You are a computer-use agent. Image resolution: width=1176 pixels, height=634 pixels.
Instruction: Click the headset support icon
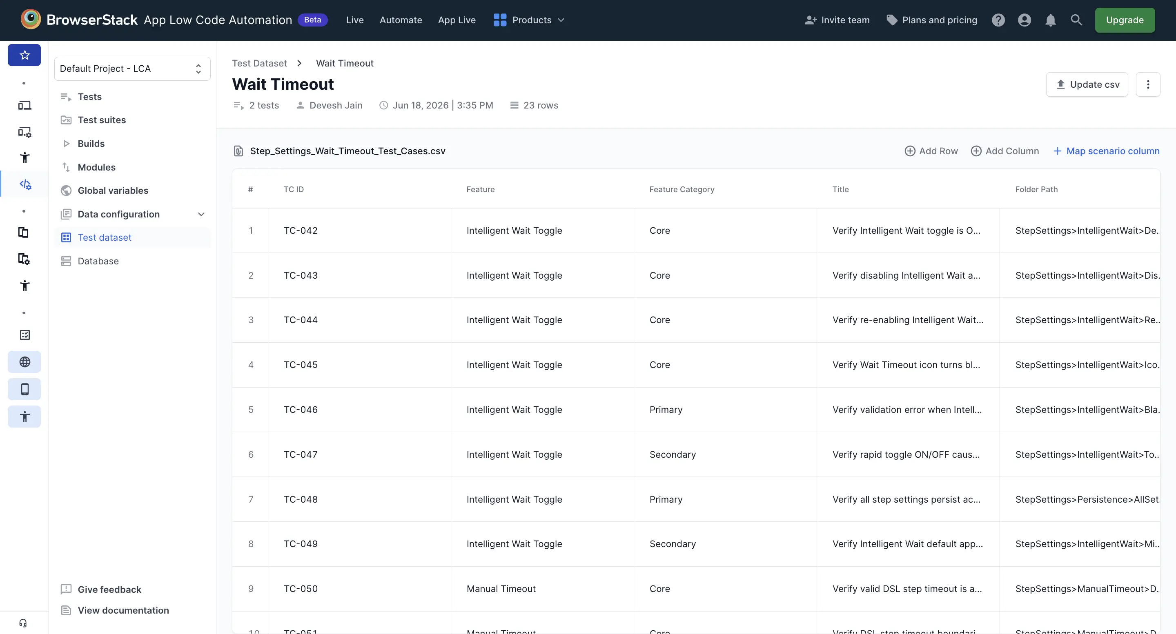pos(23,623)
